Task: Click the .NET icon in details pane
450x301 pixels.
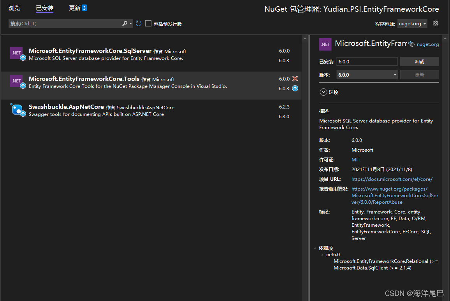Action: pyautogui.click(x=325, y=44)
